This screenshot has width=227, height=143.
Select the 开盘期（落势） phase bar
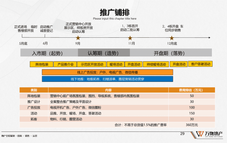pyautogui.click(x=171, y=52)
